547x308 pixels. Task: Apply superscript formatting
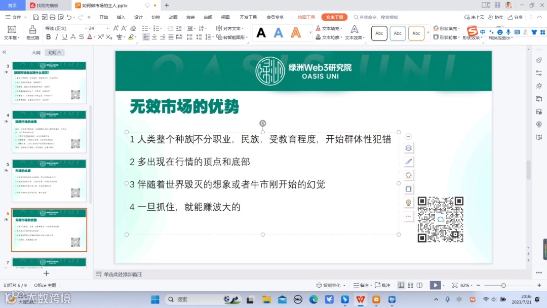100,37
